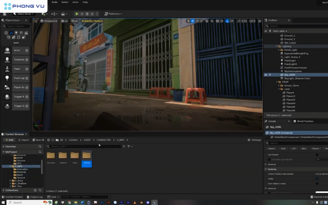
Task: Switch to the Details tab
Action: pos(272,121)
